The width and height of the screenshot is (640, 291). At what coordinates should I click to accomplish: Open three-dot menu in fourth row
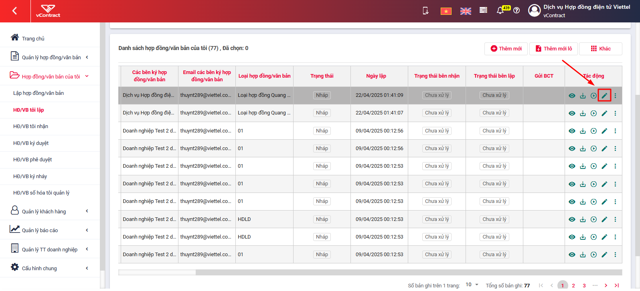point(615,149)
